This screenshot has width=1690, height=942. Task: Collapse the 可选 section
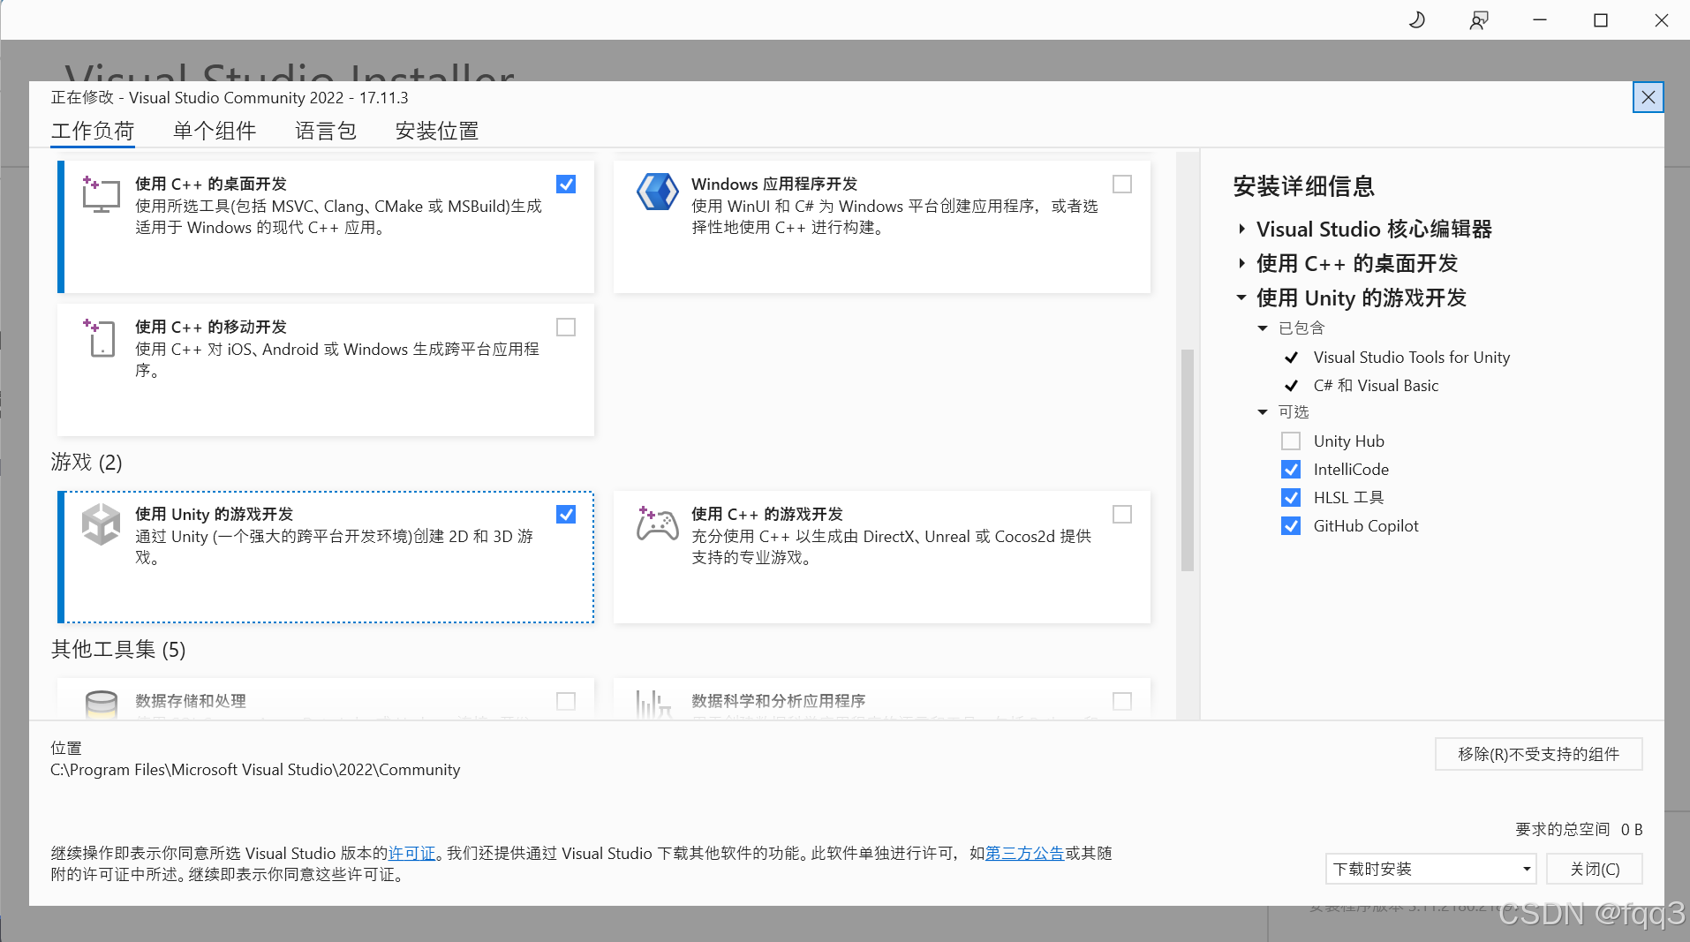1263,411
